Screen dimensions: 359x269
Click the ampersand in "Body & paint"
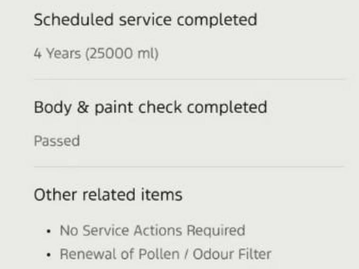pyautogui.click(x=77, y=107)
